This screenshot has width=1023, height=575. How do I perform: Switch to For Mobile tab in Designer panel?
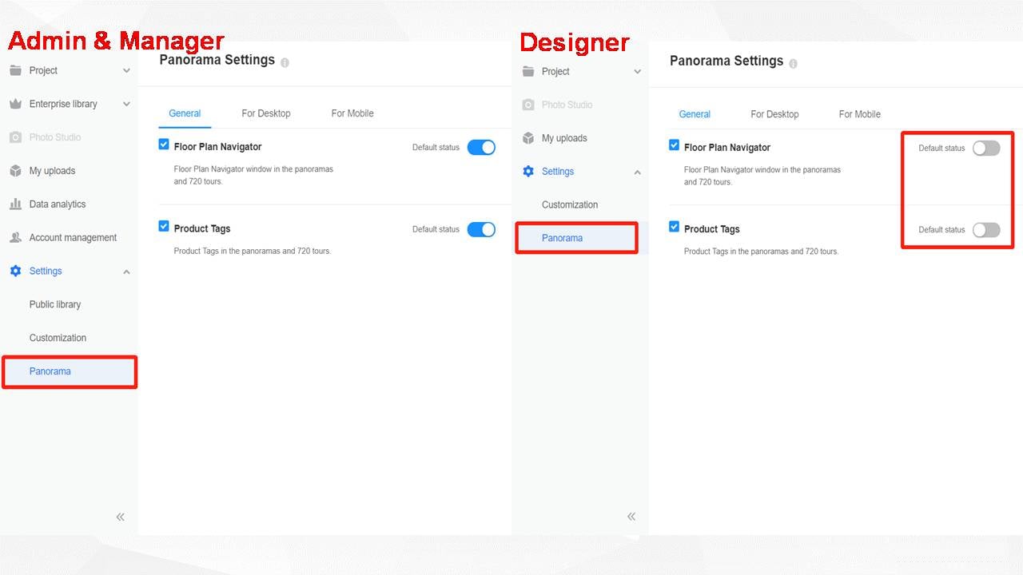coord(860,114)
